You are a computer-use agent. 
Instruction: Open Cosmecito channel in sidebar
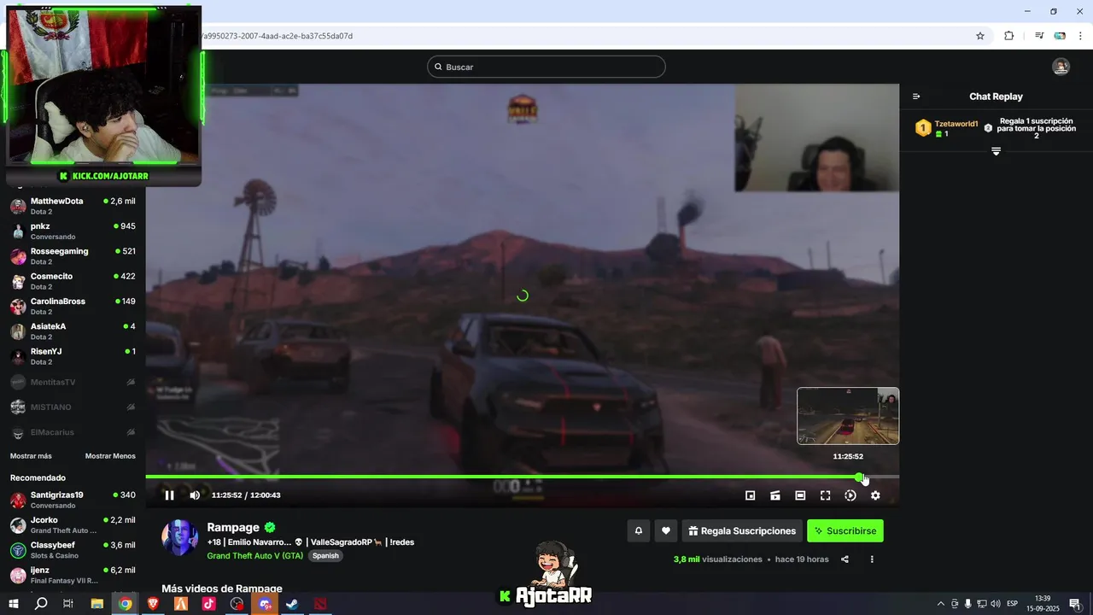point(73,281)
